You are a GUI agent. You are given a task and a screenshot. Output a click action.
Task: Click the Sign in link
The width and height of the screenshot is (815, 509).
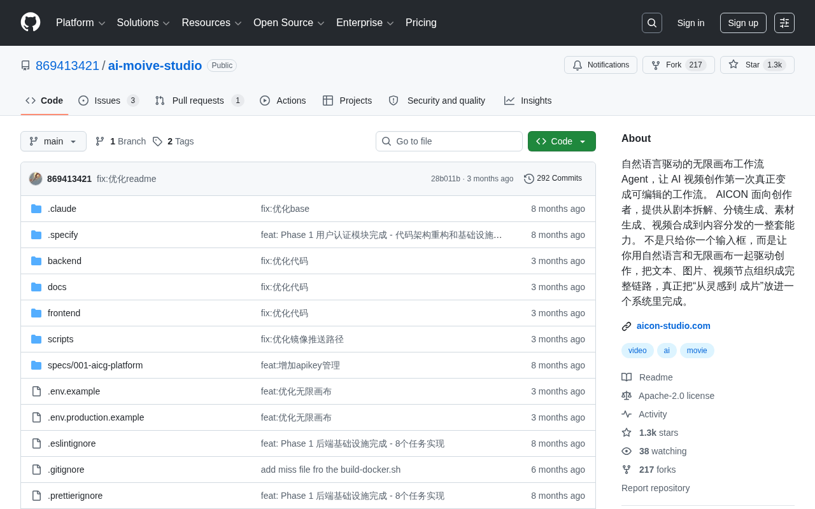pyautogui.click(x=691, y=23)
